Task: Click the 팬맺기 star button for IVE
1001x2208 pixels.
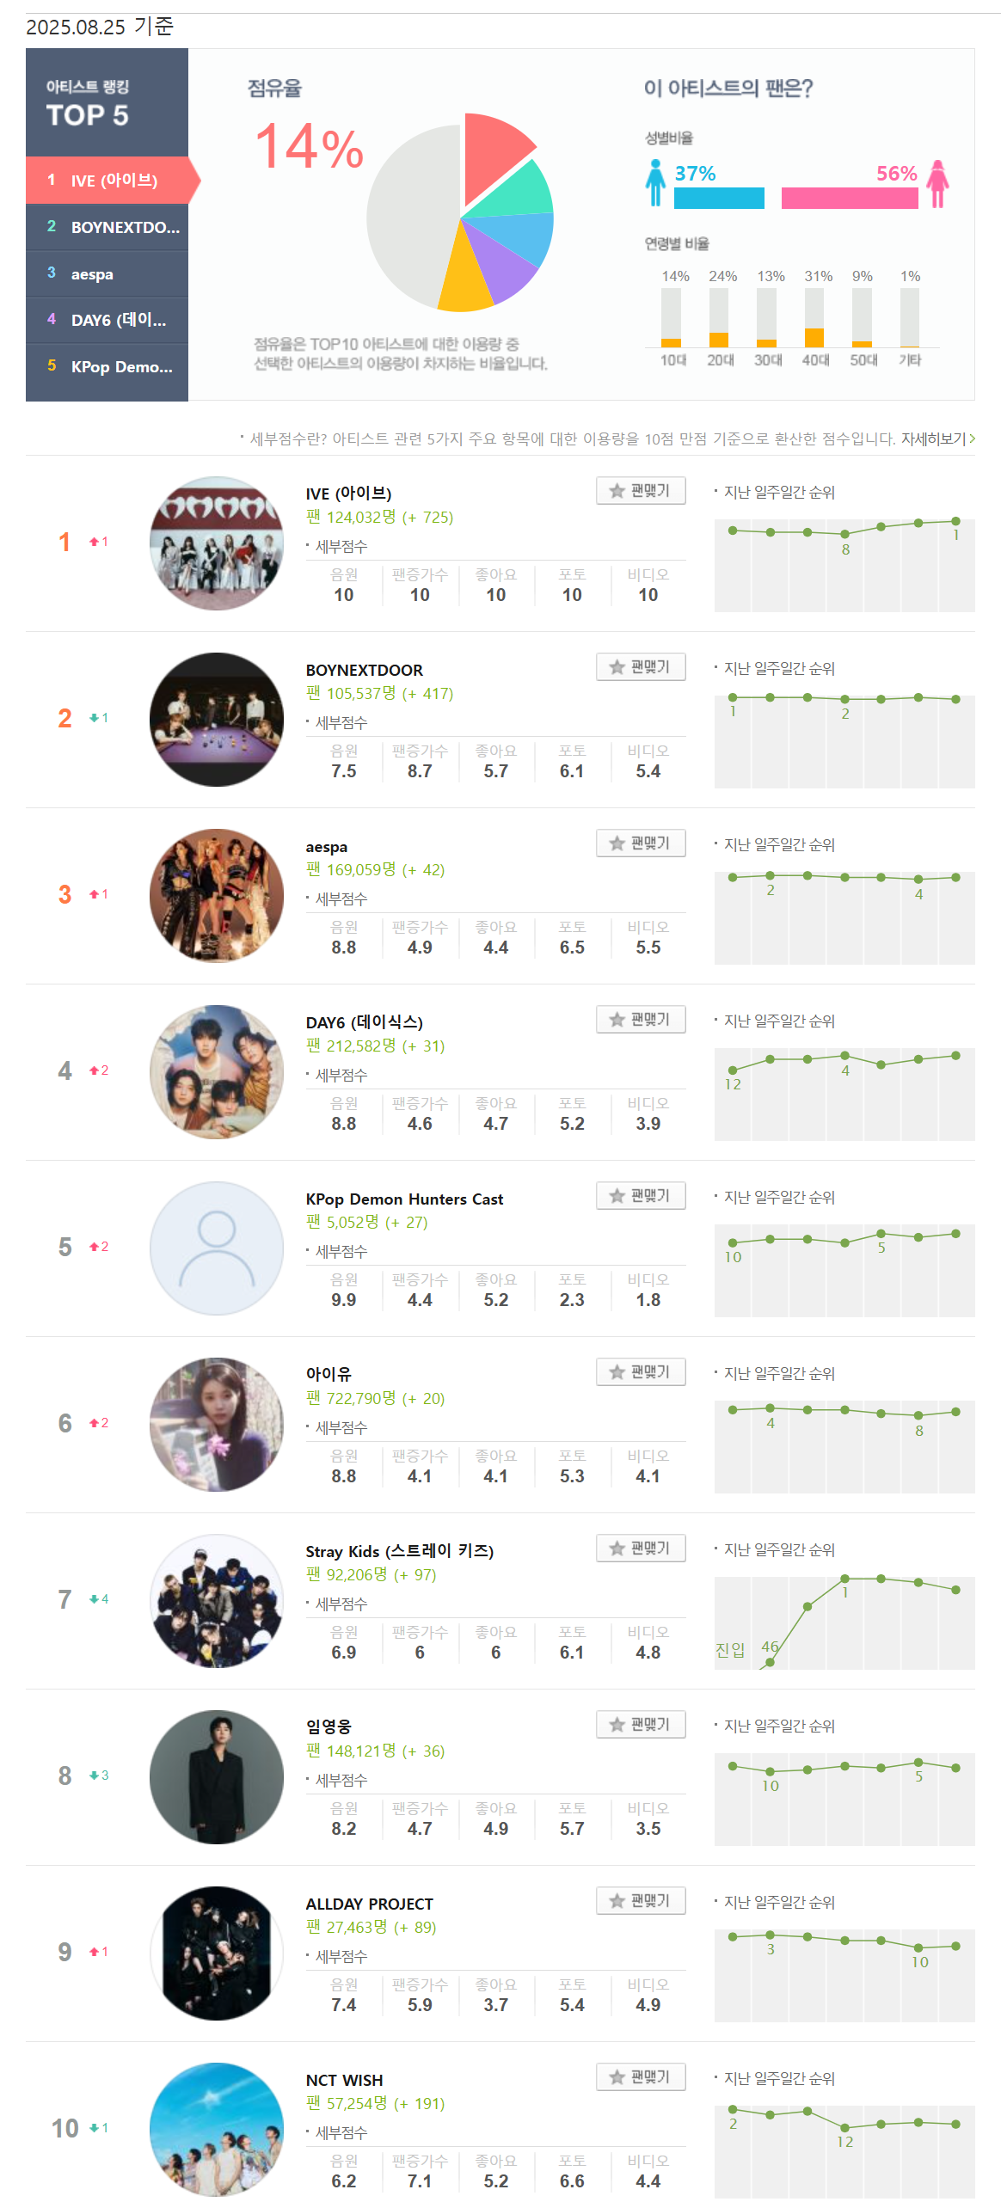Action: (641, 490)
